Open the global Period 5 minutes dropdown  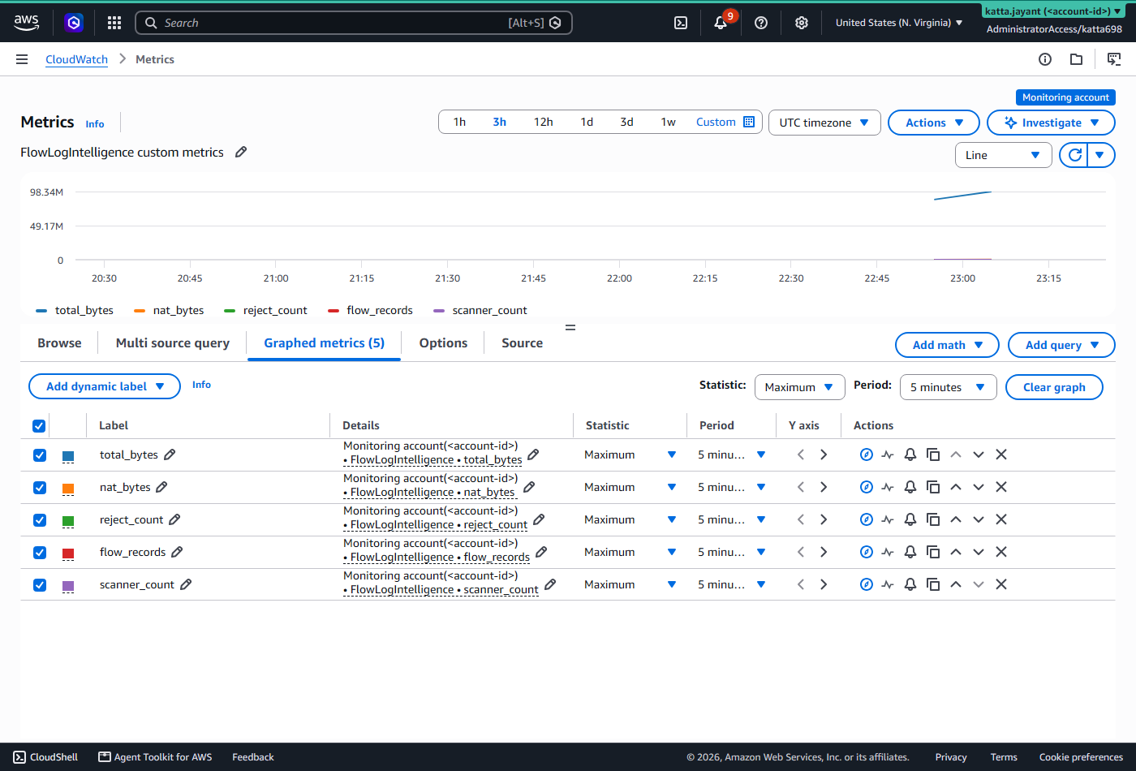(948, 387)
